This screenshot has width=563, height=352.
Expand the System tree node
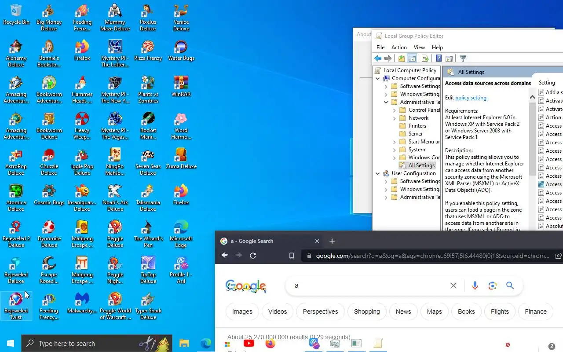(394, 150)
